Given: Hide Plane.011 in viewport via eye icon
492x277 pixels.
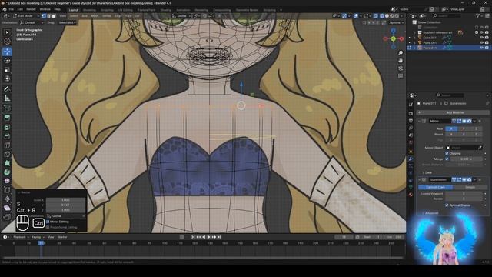Looking at the screenshot, I should tap(482, 48).
